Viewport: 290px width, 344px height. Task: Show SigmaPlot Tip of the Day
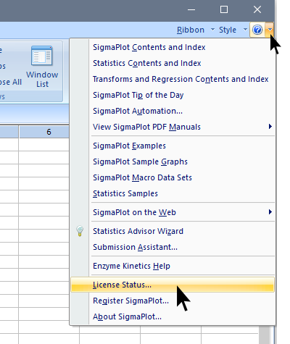[x=173, y=95]
